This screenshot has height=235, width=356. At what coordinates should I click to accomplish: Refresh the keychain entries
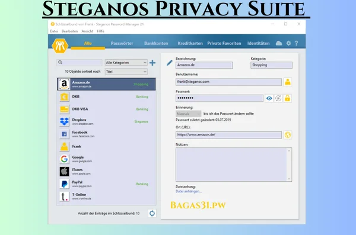click(x=152, y=213)
